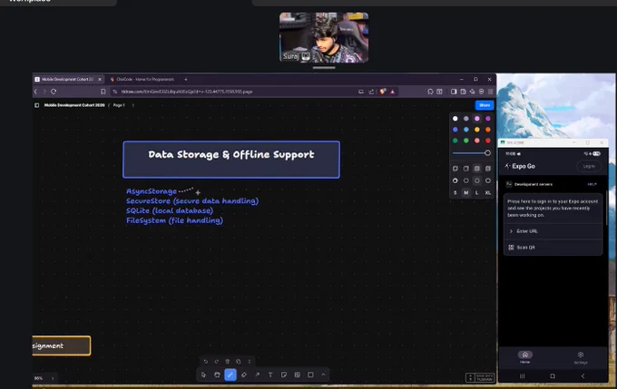The height and width of the screenshot is (389, 617).
Task: Select the arrow tool
Action: pos(258,374)
